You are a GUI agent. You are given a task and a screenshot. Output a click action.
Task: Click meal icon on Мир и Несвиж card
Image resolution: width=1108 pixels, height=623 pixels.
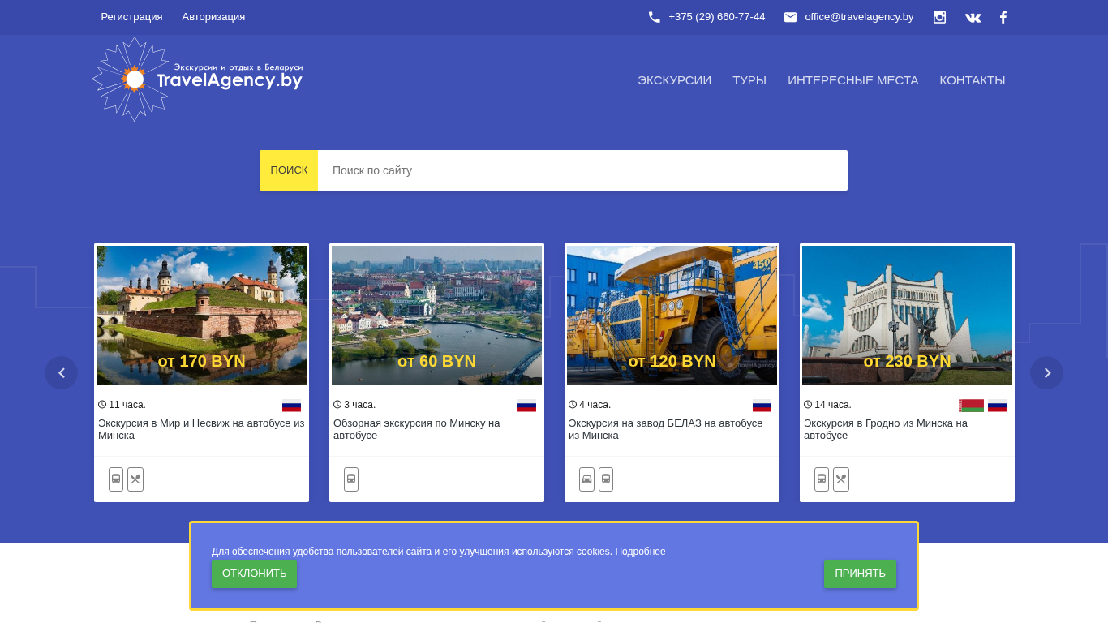click(135, 479)
